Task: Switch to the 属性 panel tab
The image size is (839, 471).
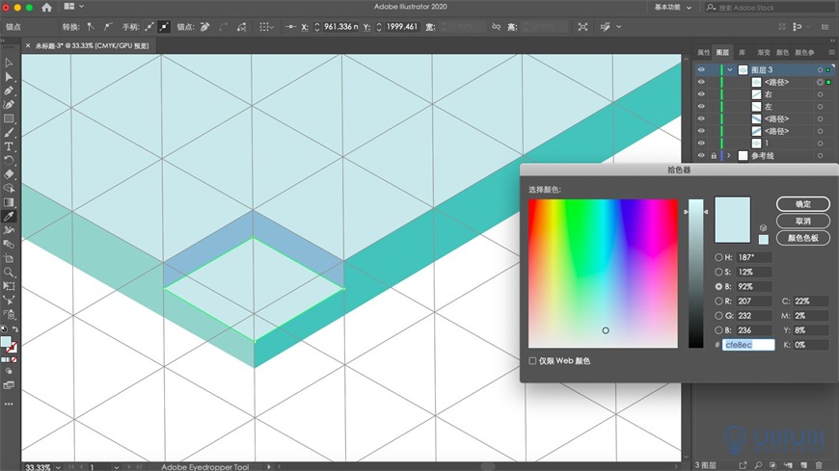Action: coord(704,52)
